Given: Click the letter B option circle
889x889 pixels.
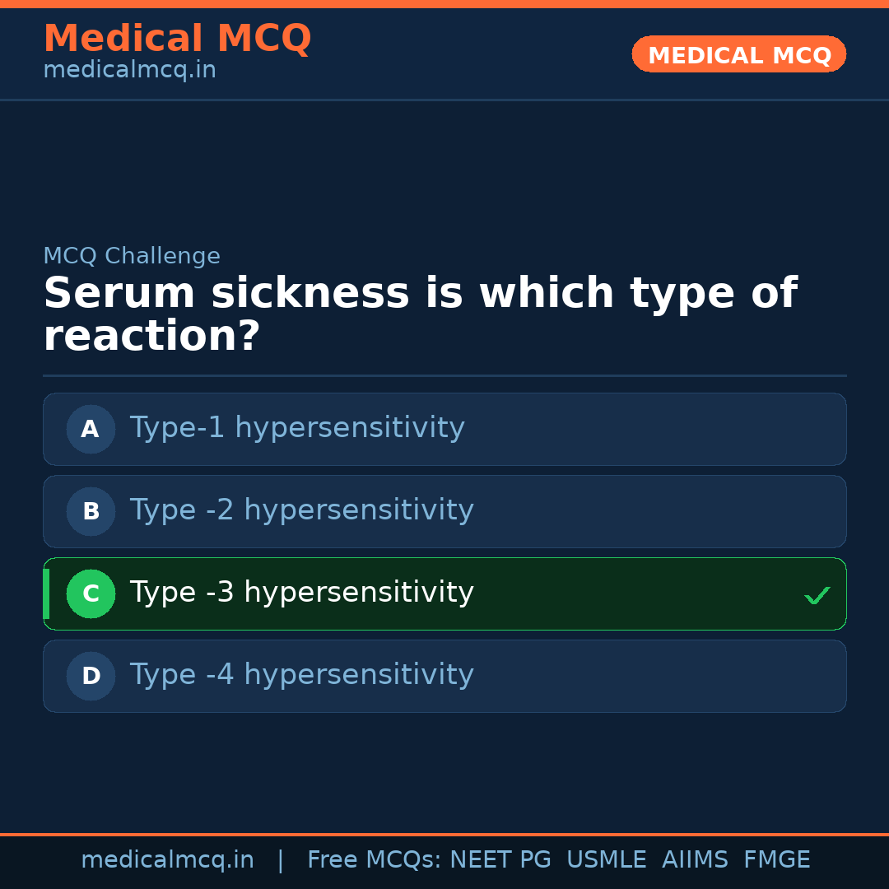Looking at the screenshot, I should point(91,511).
